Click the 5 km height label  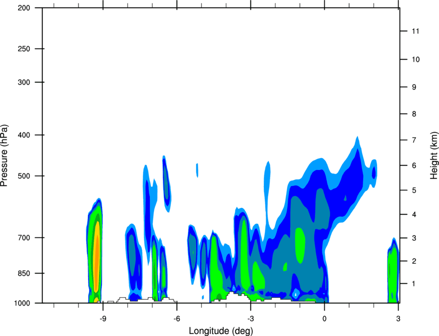click(x=414, y=190)
